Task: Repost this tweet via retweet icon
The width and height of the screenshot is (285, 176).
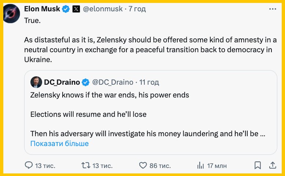Action: pyautogui.click(x=86, y=165)
